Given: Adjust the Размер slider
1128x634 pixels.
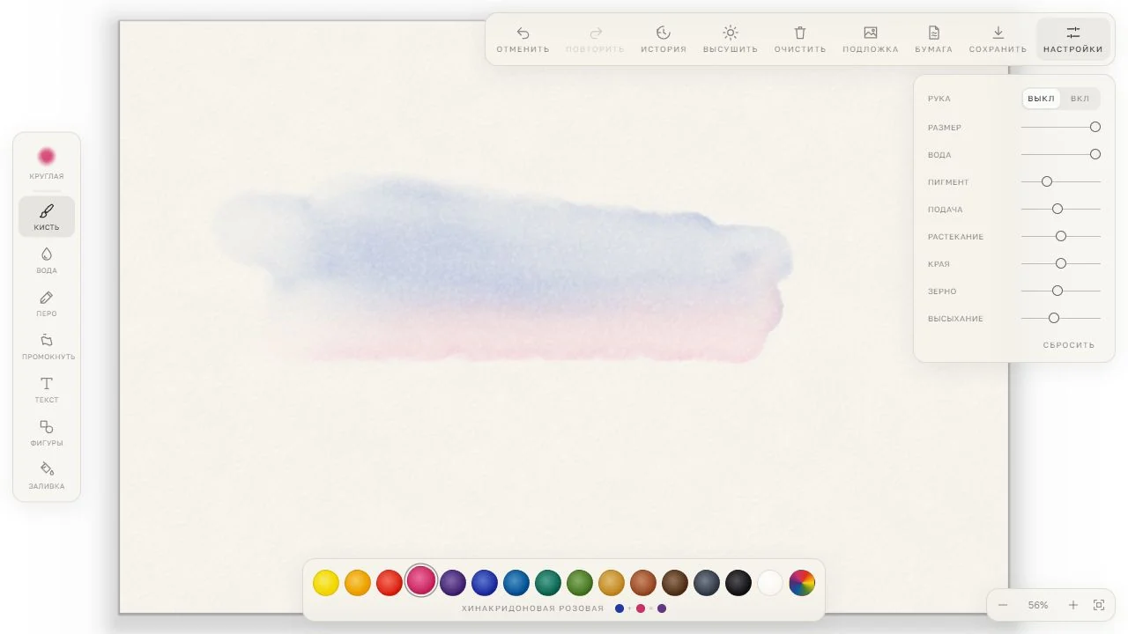Looking at the screenshot, I should coord(1061,127).
